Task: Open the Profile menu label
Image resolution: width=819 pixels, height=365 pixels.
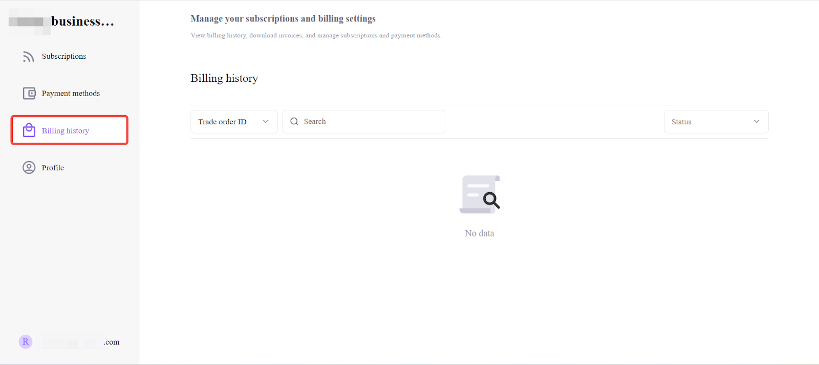Action: point(53,168)
